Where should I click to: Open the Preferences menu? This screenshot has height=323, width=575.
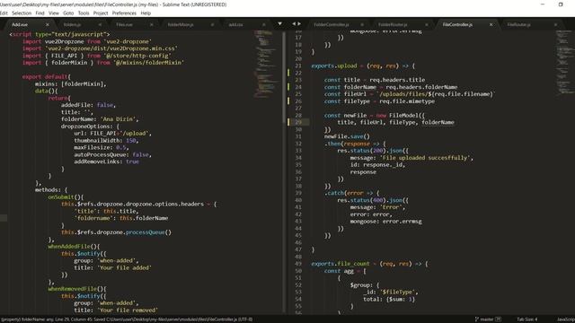click(x=124, y=13)
